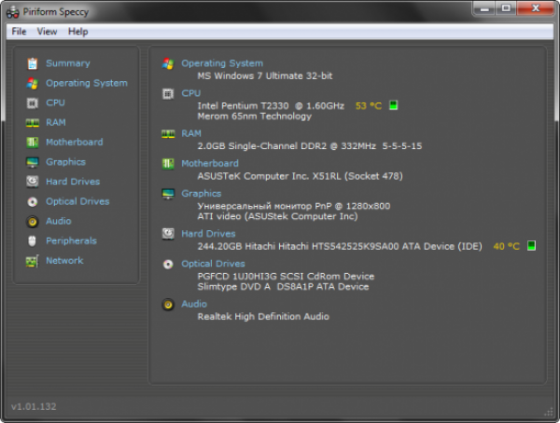This screenshot has height=423, width=560.
Task: Click 2.0GB Single-Channel DDR2 RAM text
Action: point(310,146)
